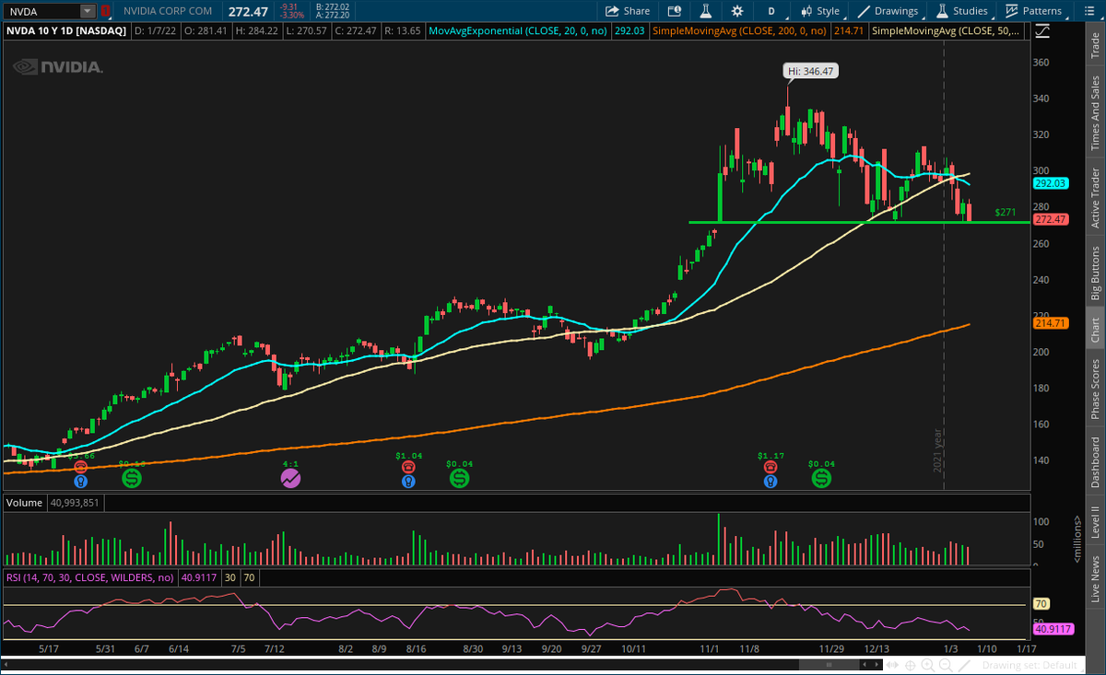Screen dimensions: 1106x675
Task: Click green dividend icon after 4:1 split
Action: 459,478
